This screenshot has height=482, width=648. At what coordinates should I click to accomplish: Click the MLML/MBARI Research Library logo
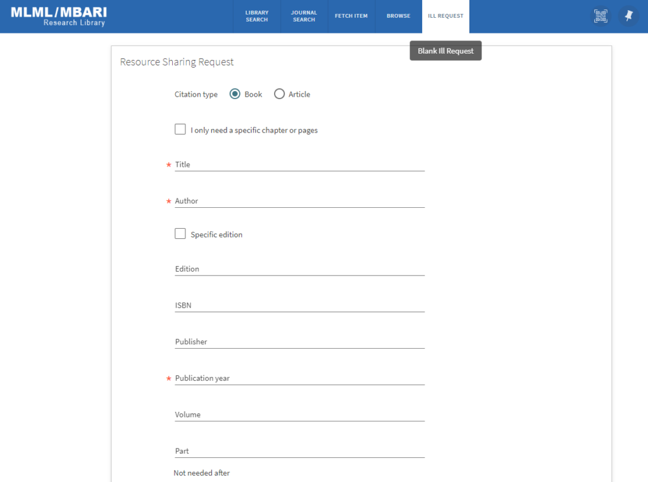59,16
